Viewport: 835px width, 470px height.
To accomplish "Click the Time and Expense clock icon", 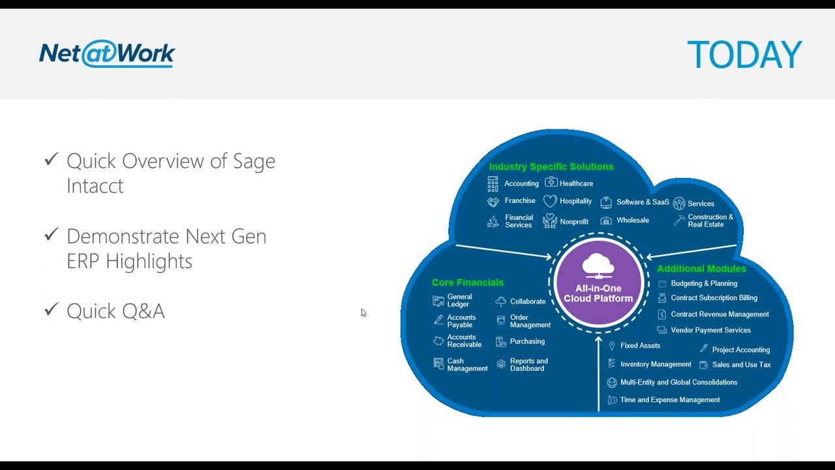I will click(612, 400).
